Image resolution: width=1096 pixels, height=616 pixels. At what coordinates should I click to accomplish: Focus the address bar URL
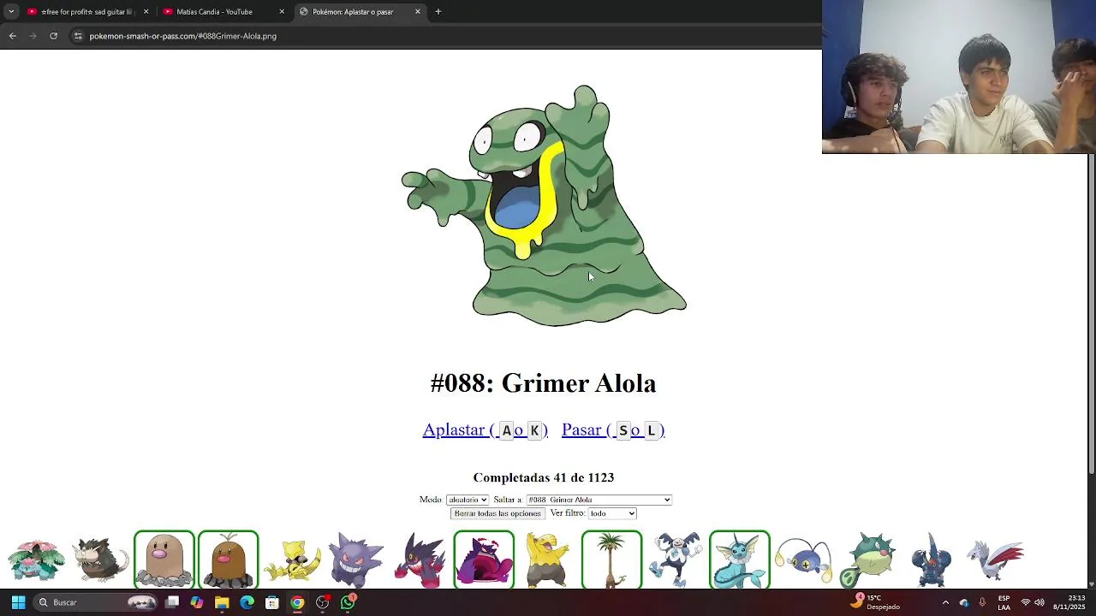click(182, 36)
